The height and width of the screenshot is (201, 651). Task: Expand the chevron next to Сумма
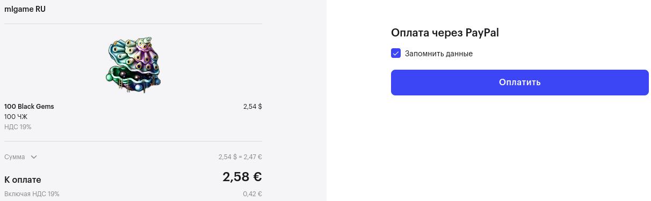coord(34,157)
